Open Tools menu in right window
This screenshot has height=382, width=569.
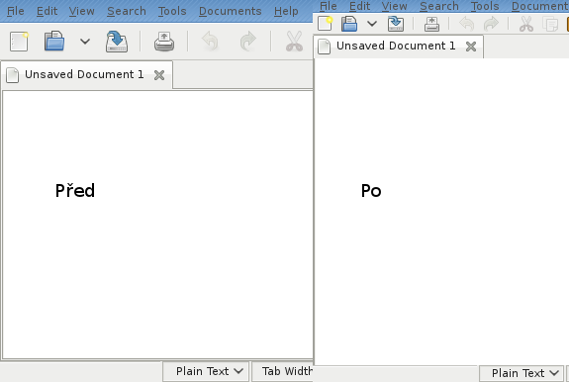pos(485,6)
